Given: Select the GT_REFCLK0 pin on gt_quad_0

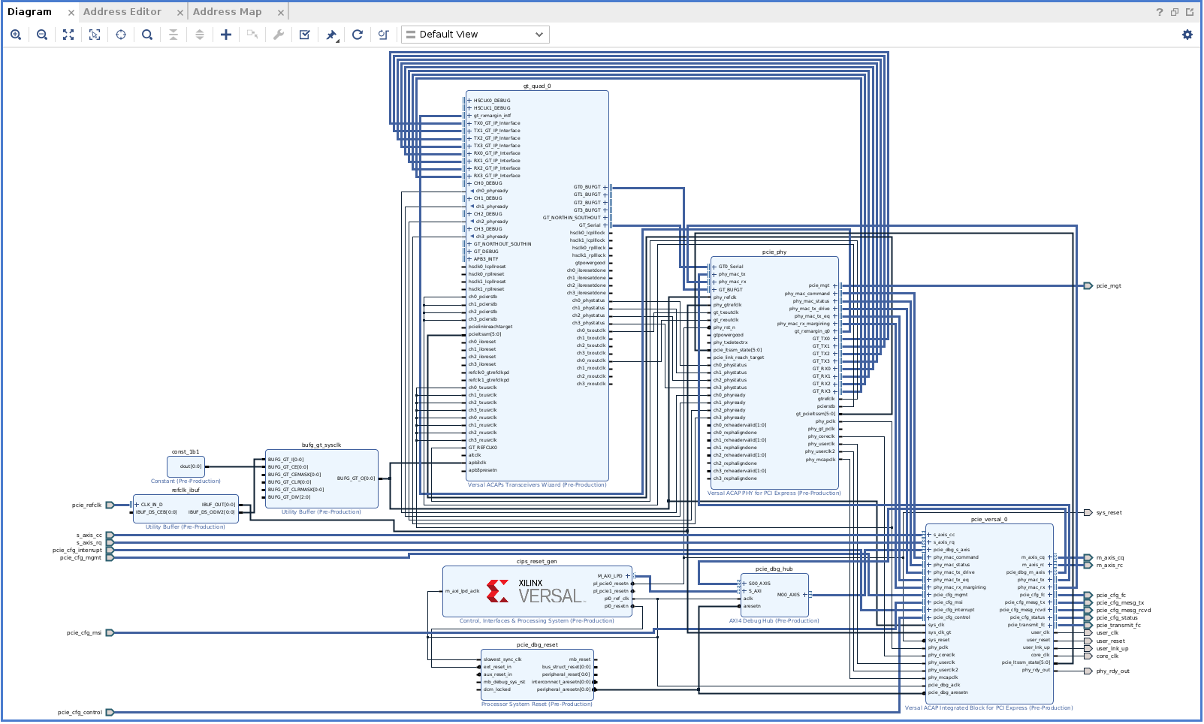Looking at the screenshot, I should click(481, 448).
